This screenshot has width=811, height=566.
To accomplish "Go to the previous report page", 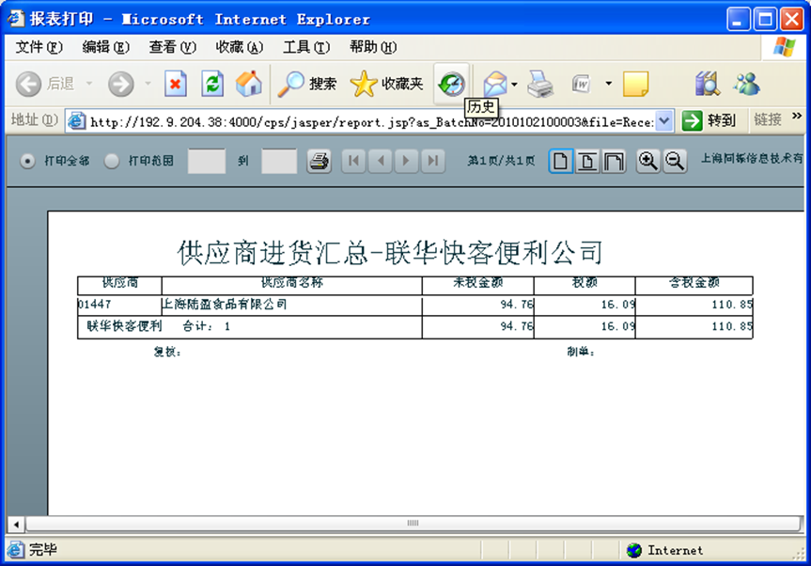I will pos(381,161).
